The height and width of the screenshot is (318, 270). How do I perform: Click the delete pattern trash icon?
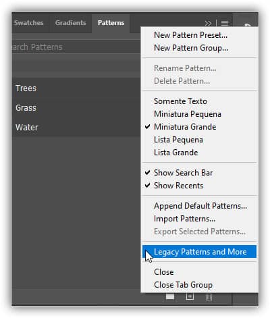(209, 297)
